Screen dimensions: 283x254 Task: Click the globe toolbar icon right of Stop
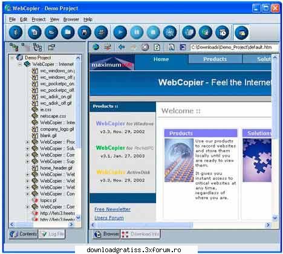pyautogui.click(x=170, y=32)
